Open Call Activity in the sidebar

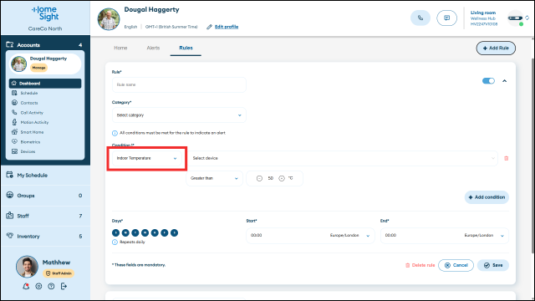pos(32,113)
